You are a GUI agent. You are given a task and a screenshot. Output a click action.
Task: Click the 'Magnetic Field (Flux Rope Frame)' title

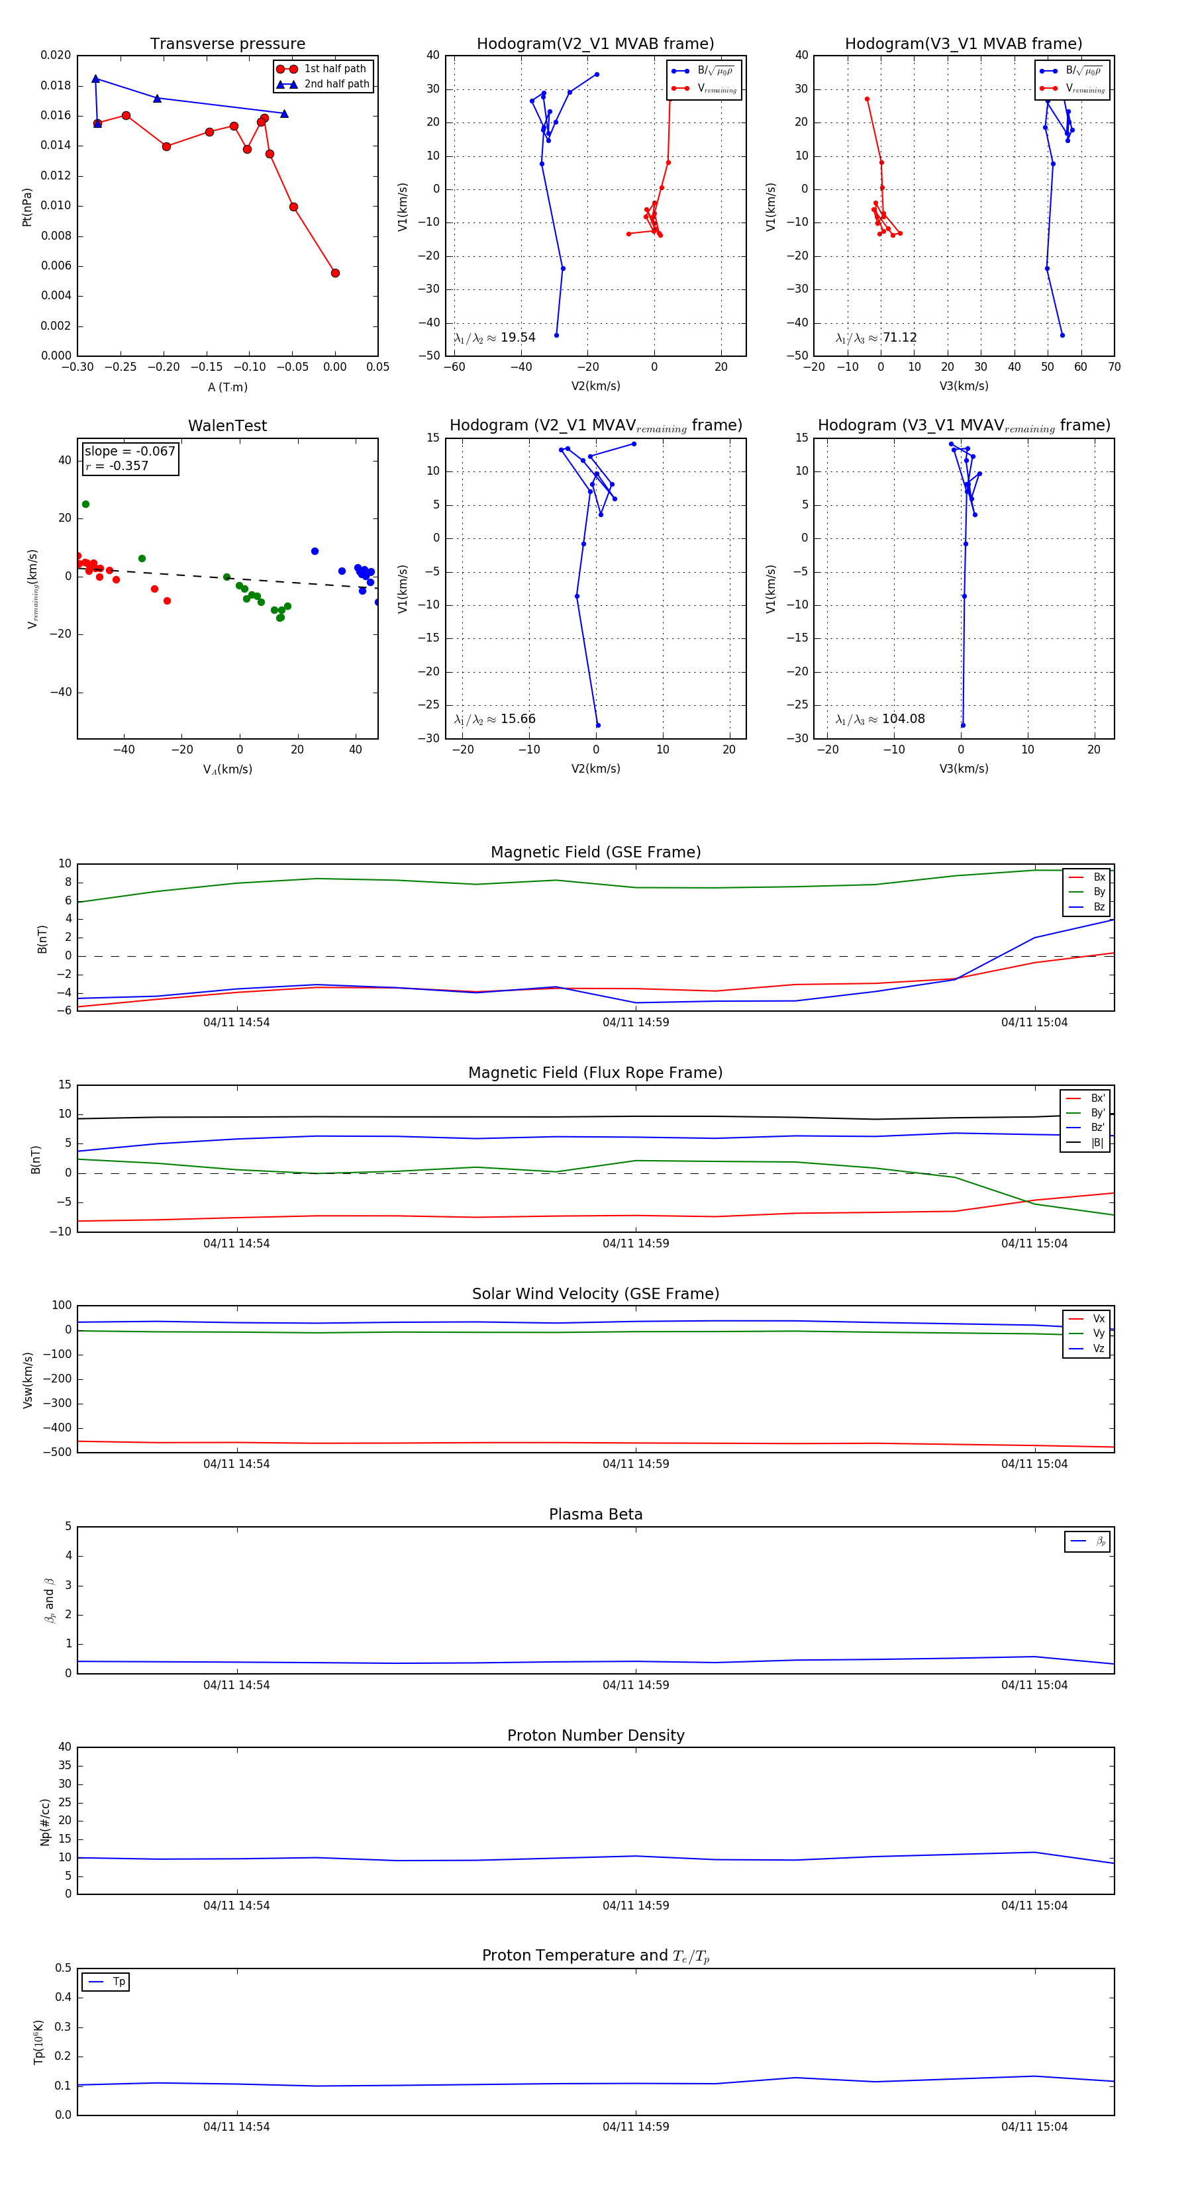point(595,1073)
